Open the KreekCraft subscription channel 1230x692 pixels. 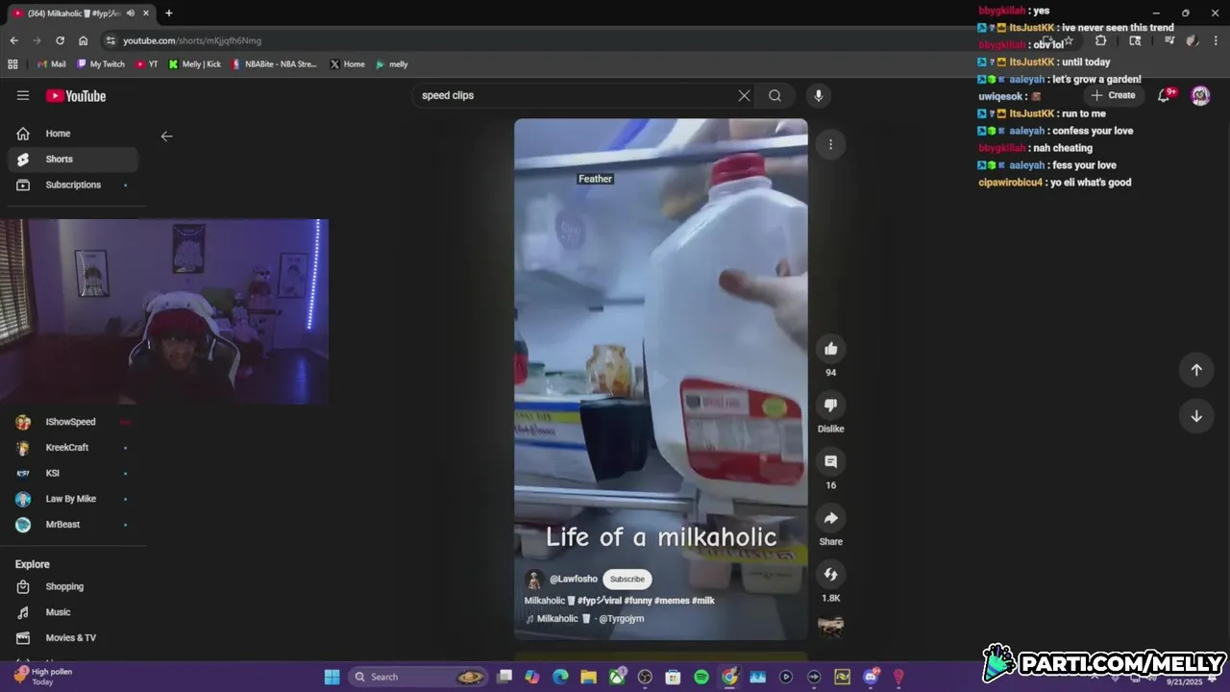click(x=73, y=448)
